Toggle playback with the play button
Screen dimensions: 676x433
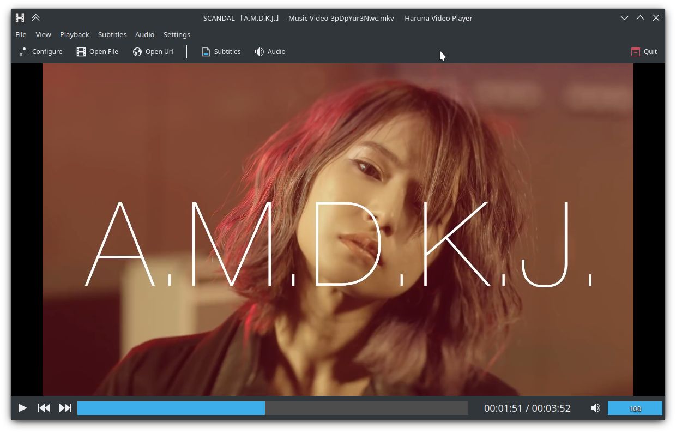click(22, 407)
